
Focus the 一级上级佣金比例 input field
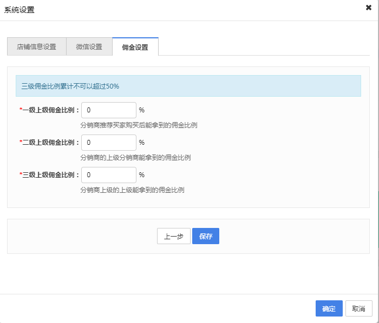[108, 110]
